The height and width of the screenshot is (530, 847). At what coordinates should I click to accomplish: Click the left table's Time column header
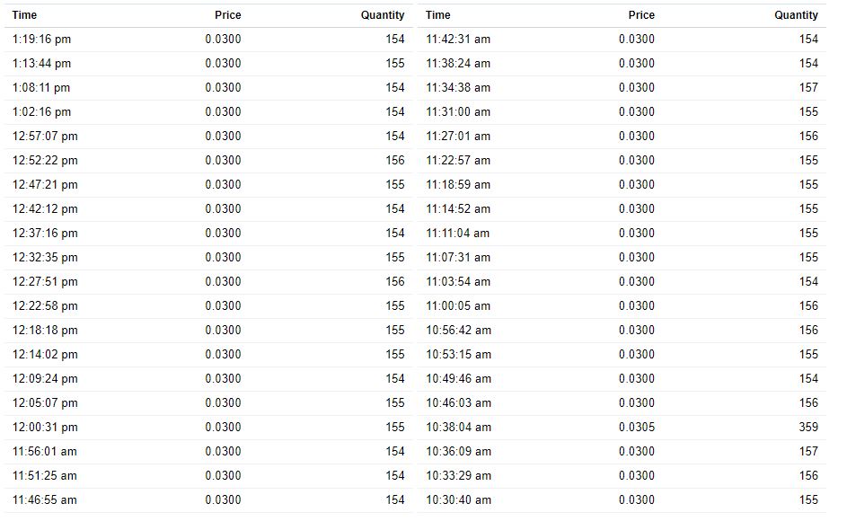click(x=24, y=15)
